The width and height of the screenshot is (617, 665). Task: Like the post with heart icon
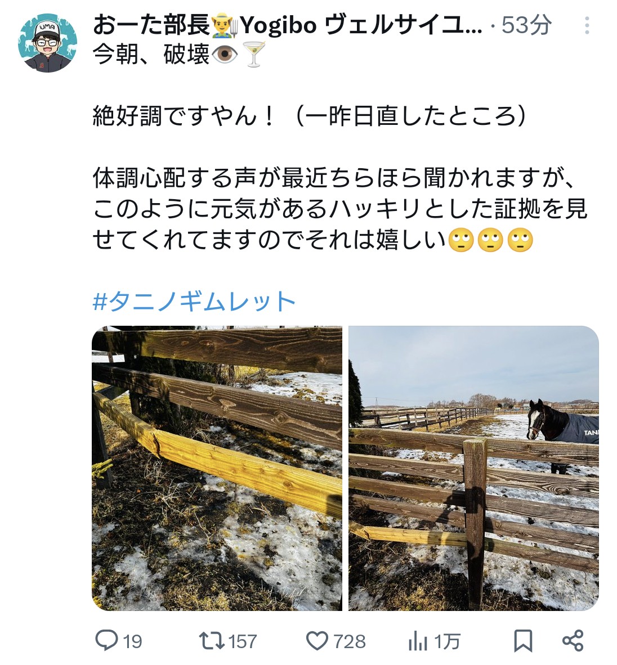(x=317, y=641)
